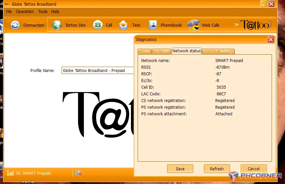Close the Diagnostics dialog
This screenshot has width=285, height=184.
point(271,39)
